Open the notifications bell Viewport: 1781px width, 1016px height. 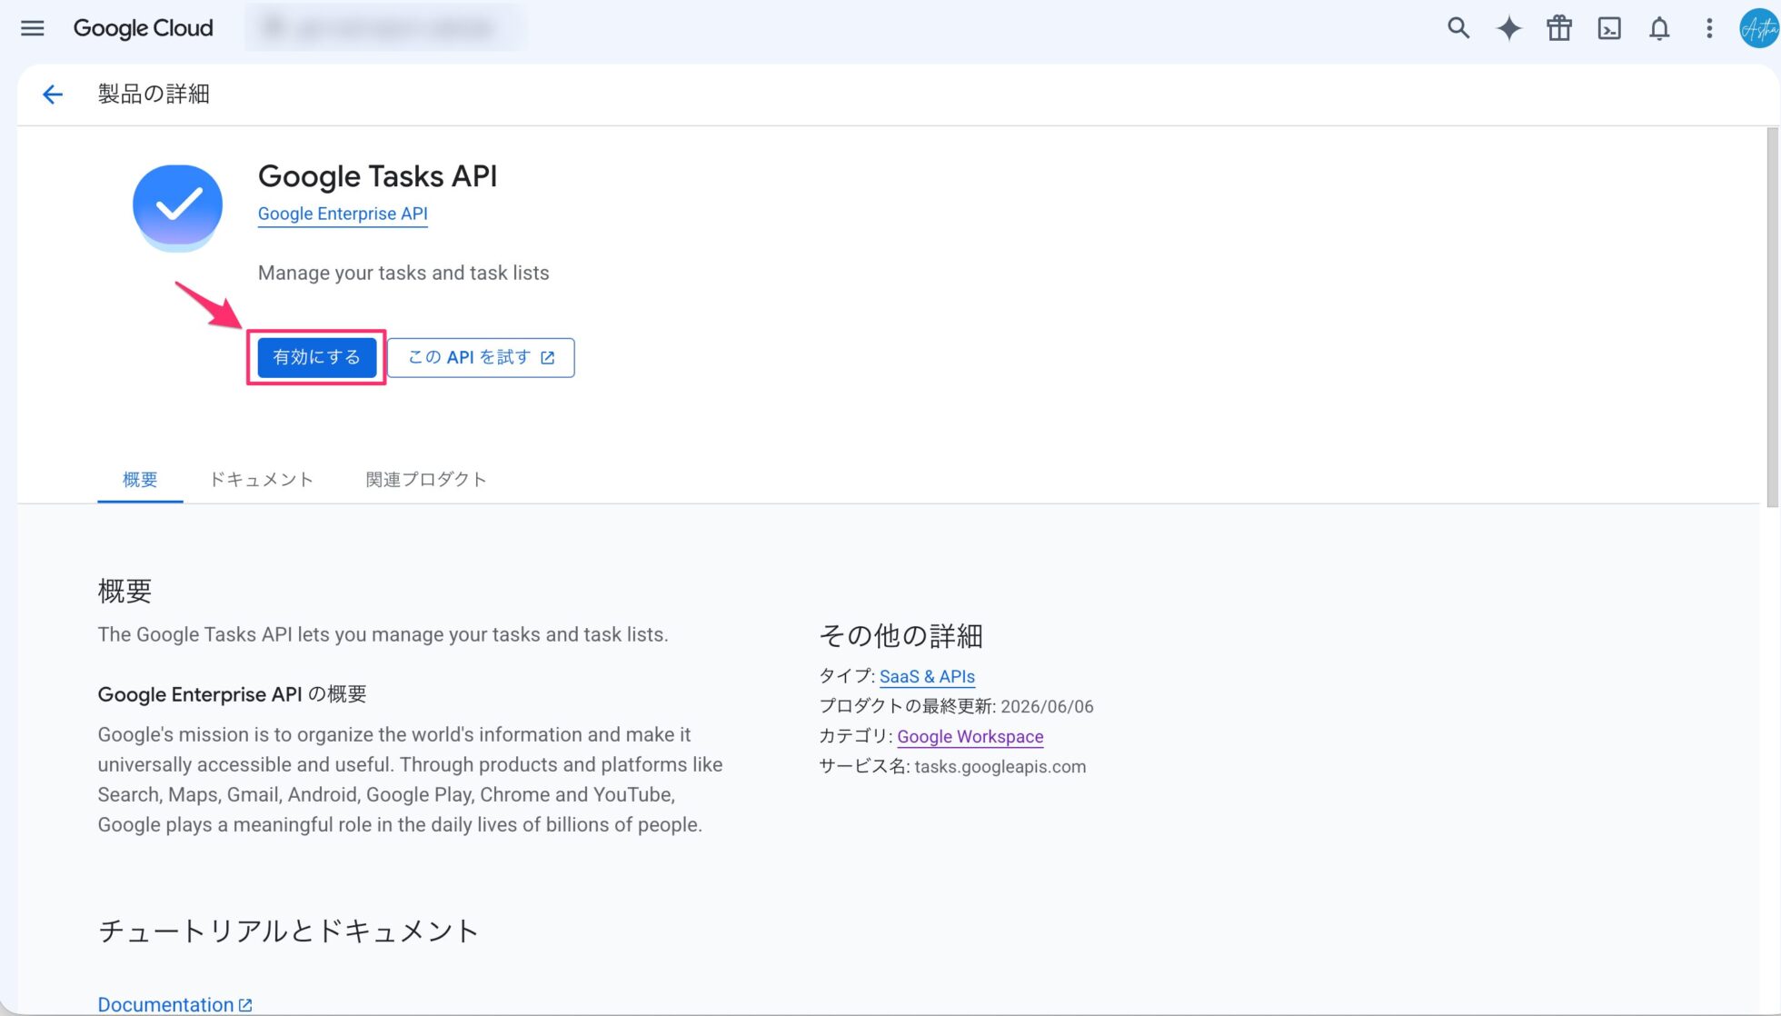[x=1659, y=28]
